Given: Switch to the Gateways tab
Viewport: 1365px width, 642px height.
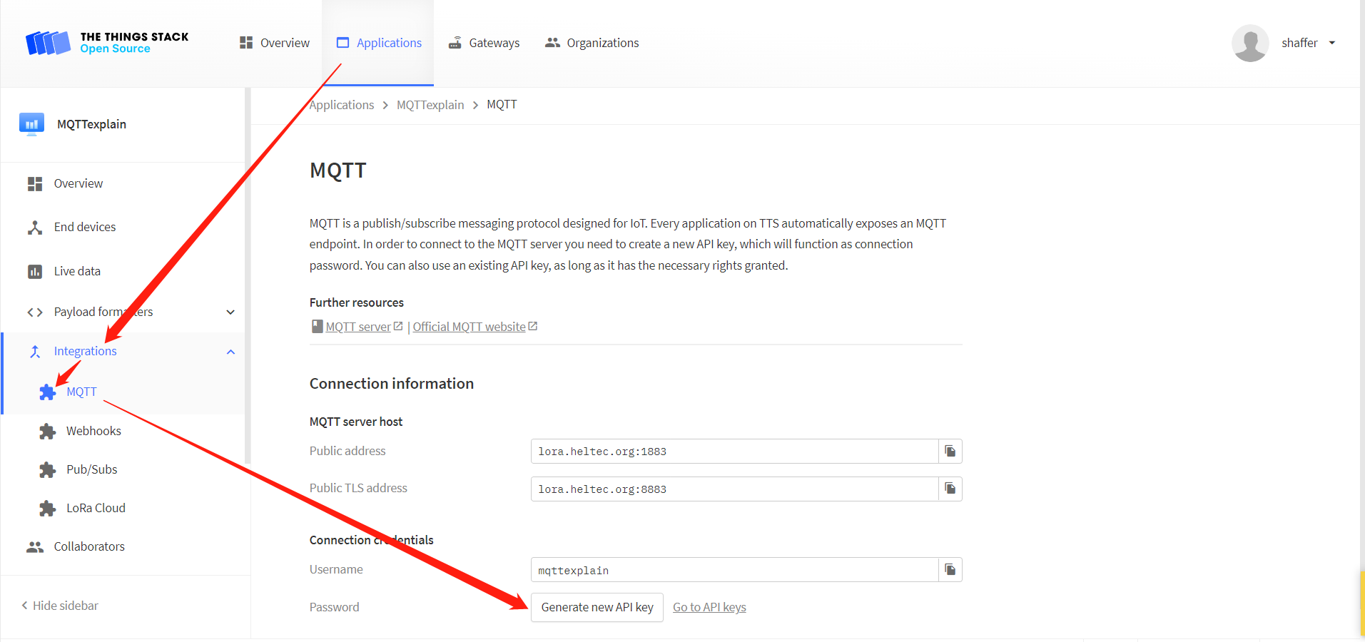Looking at the screenshot, I should [x=484, y=43].
